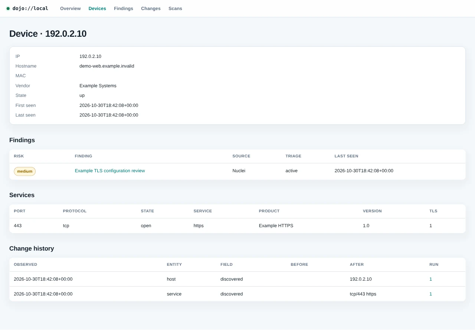Click port 443 in Services table

click(18, 226)
